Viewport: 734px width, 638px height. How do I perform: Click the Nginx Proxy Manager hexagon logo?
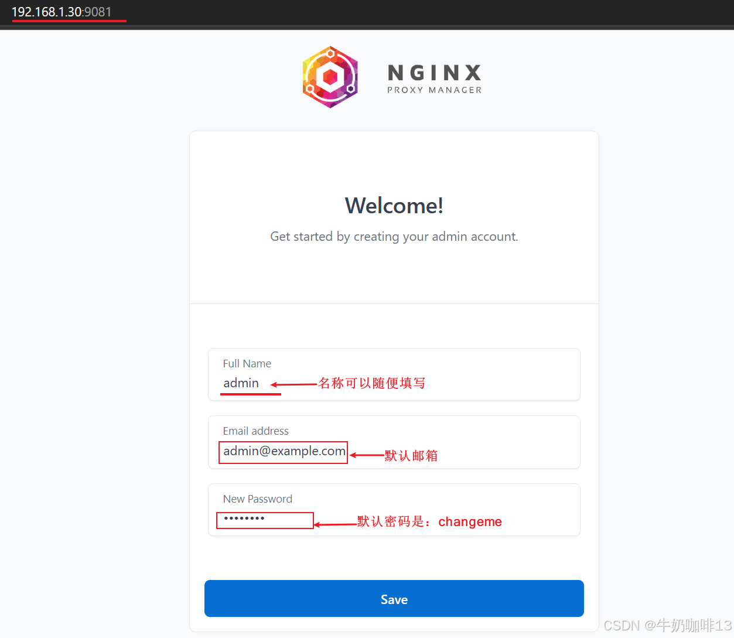coord(330,77)
